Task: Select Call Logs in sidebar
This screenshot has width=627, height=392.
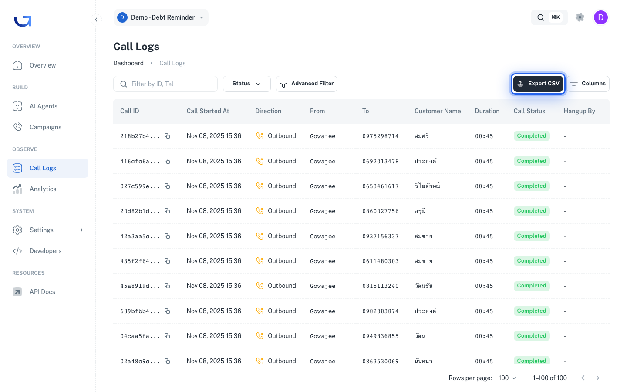Action: (x=47, y=168)
